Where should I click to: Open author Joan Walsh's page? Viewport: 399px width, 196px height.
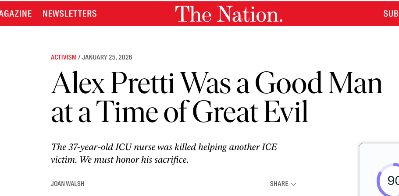[x=68, y=184]
